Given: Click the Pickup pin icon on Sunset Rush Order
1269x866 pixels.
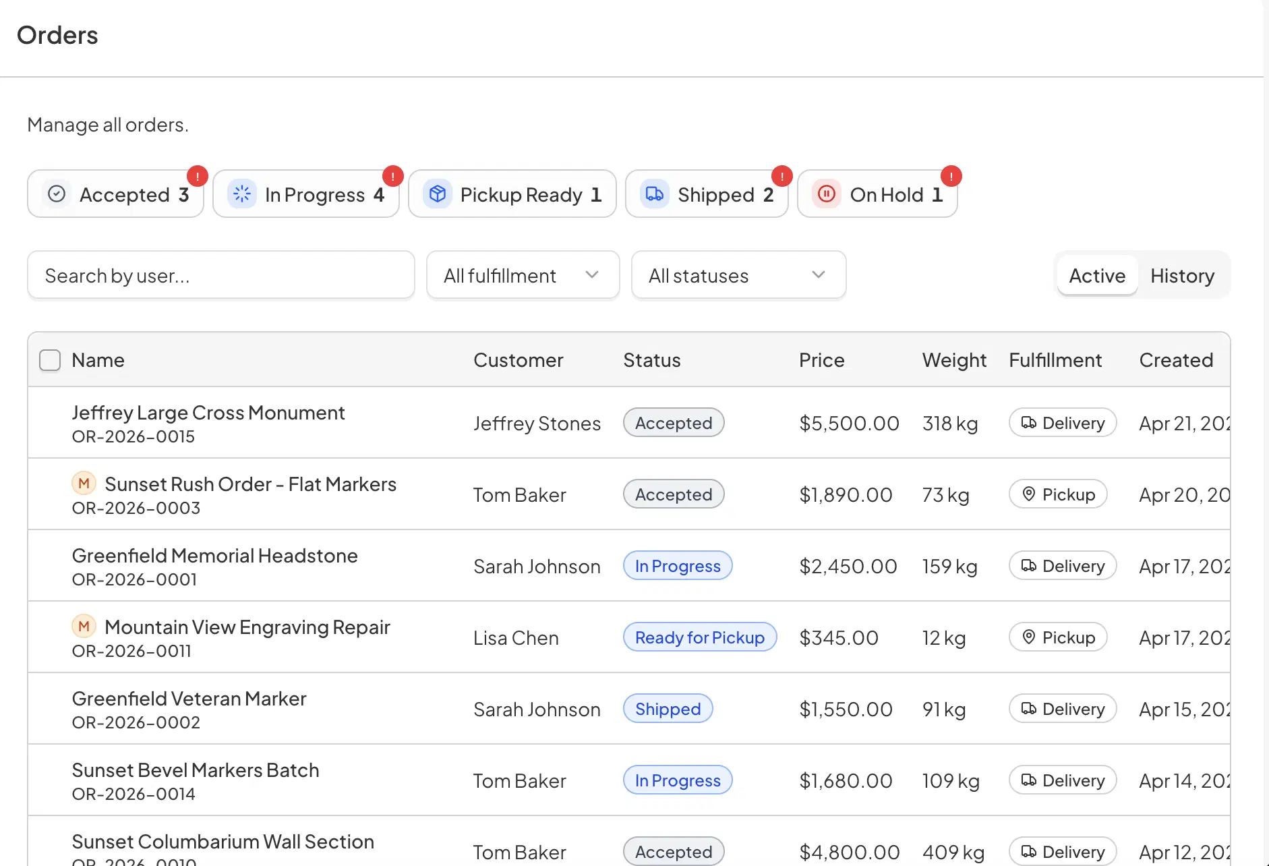Looking at the screenshot, I should click(1030, 494).
